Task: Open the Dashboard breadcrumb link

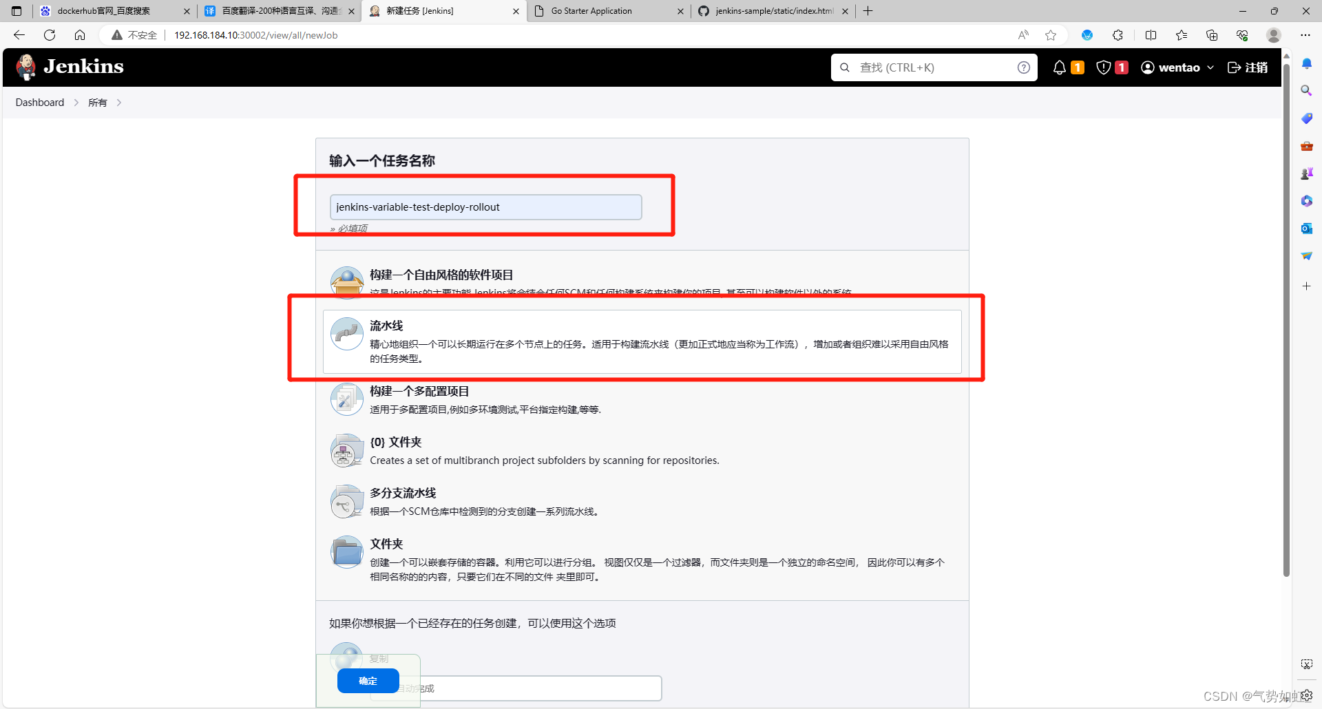Action: coord(40,103)
